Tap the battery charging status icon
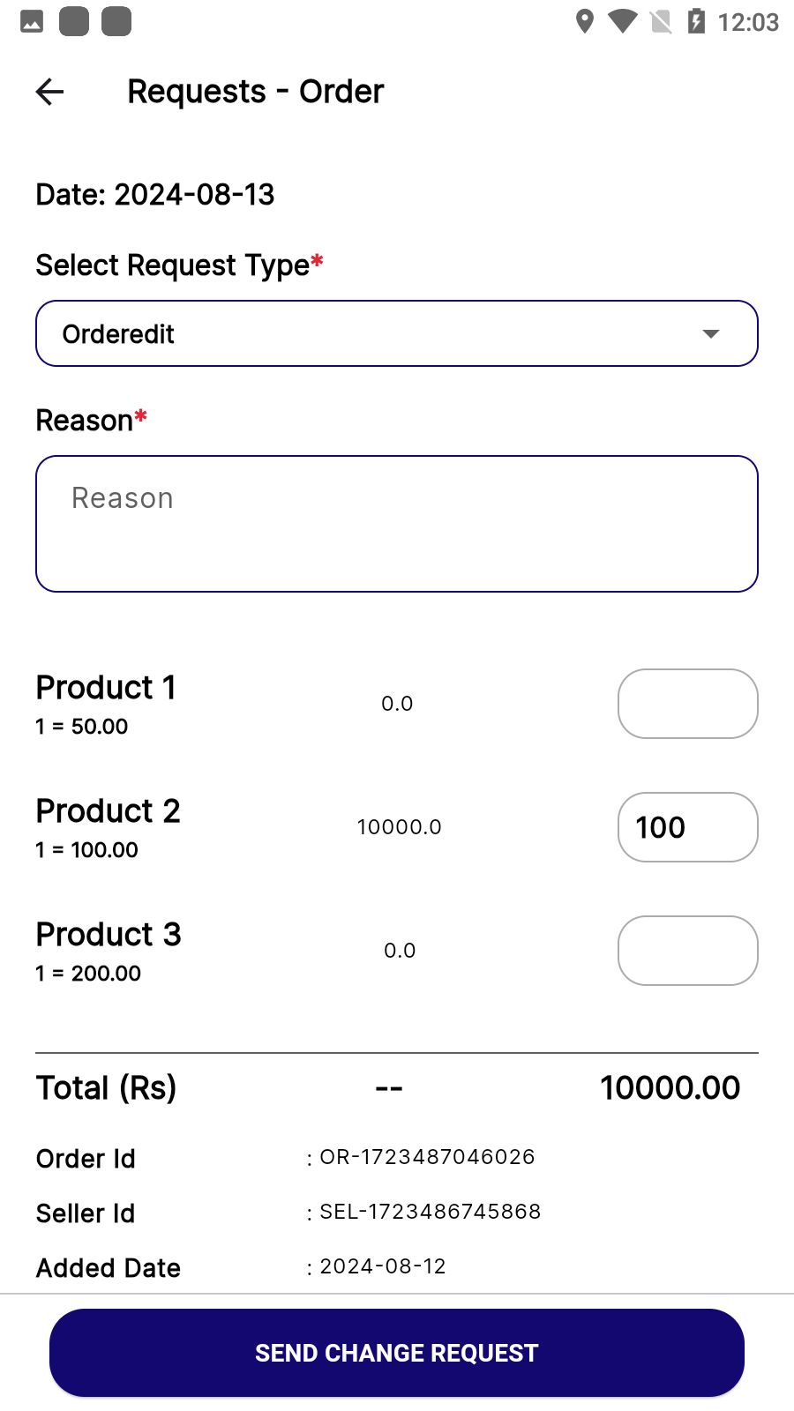794x1411 pixels. click(x=696, y=21)
